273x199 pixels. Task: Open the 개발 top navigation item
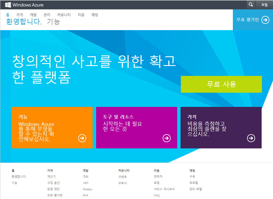point(33,15)
